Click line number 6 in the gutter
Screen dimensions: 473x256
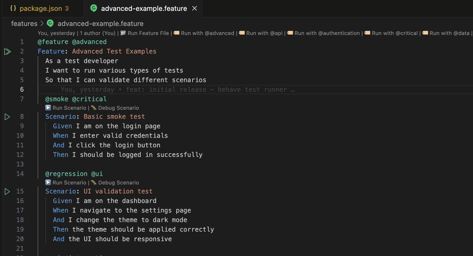pos(22,90)
